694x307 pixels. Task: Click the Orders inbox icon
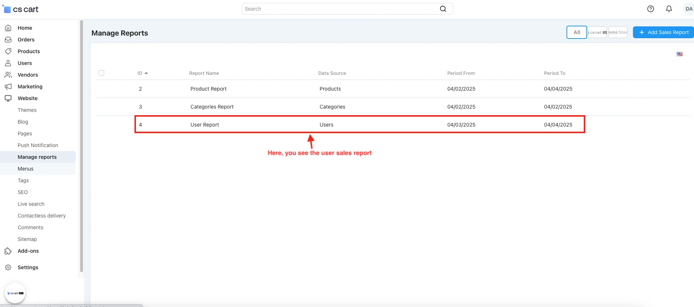[x=8, y=40]
